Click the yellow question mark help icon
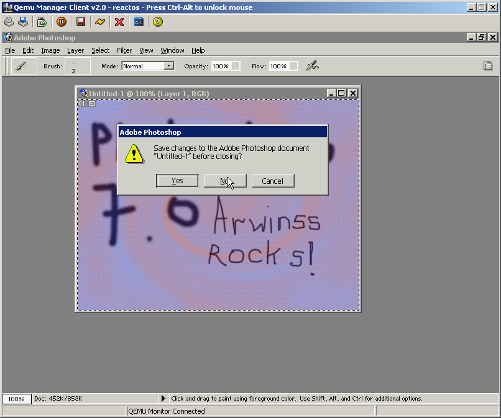 pyautogui.click(x=158, y=22)
